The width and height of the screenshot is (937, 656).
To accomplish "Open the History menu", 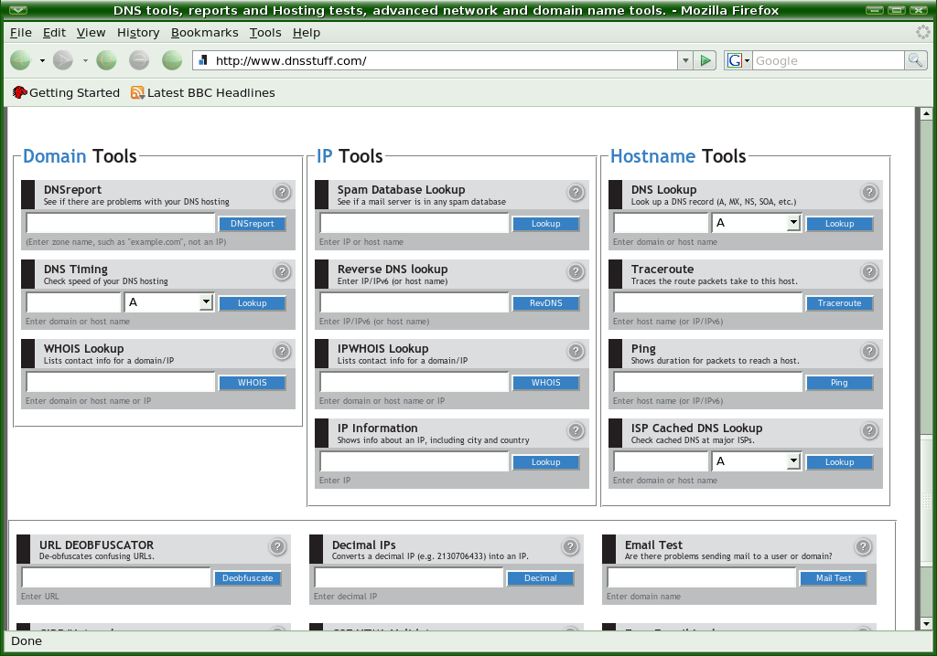I will click(x=138, y=33).
